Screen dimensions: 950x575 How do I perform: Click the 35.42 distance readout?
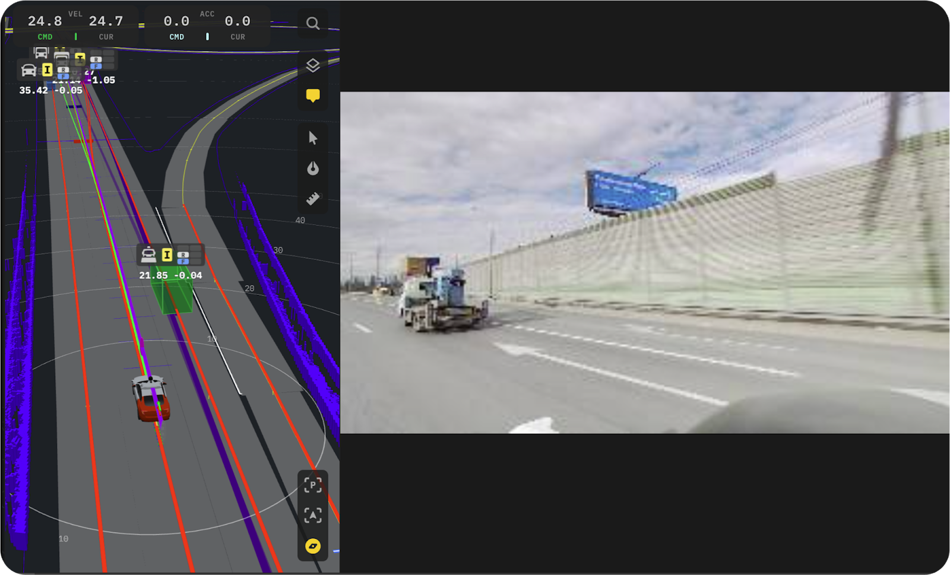click(33, 90)
